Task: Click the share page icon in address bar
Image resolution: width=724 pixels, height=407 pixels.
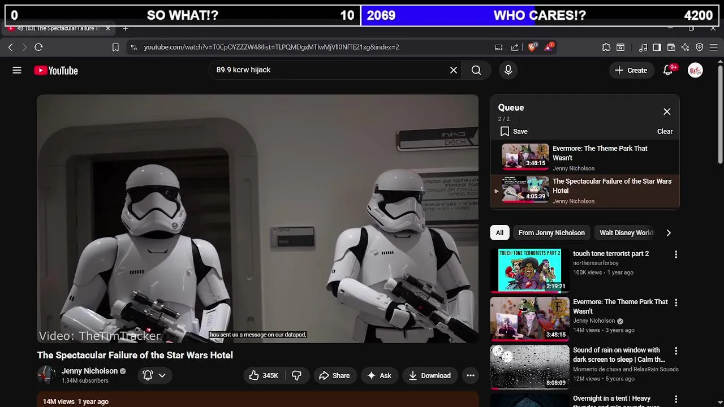Action: [515, 47]
